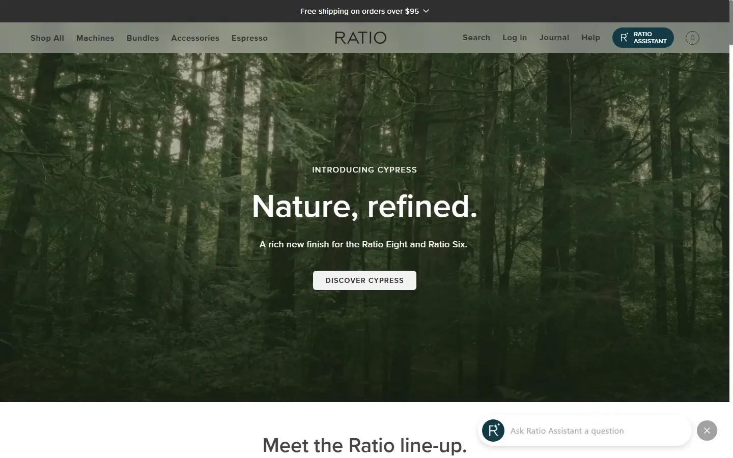The image size is (733, 458).
Task: Click the 'Nature, refined.' headline
Action: tap(365, 206)
